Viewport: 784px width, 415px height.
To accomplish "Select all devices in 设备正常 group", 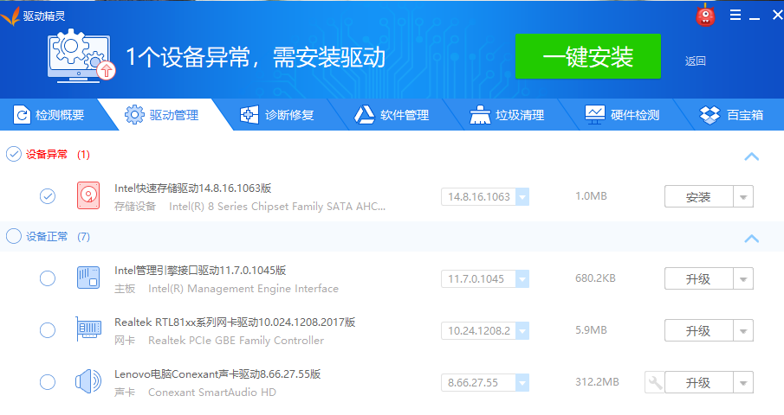I will [13, 236].
